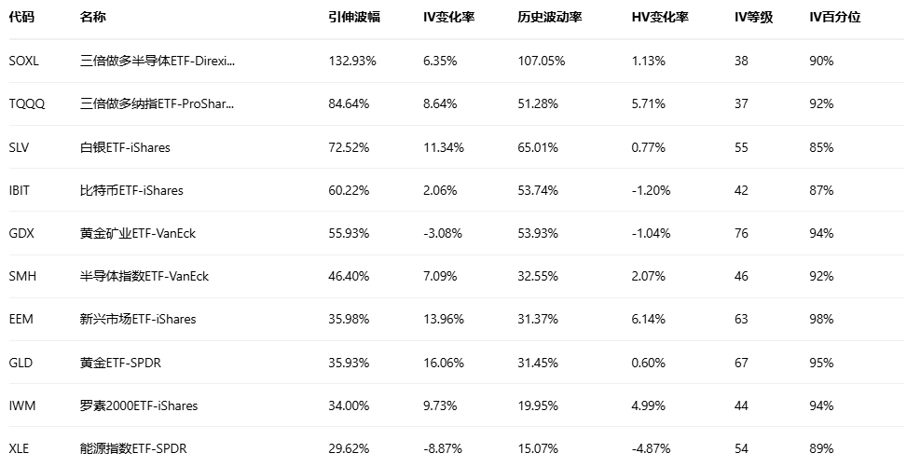Select 黄金ETF-SPDR name link
The width and height of the screenshot is (907, 467).
120,362
